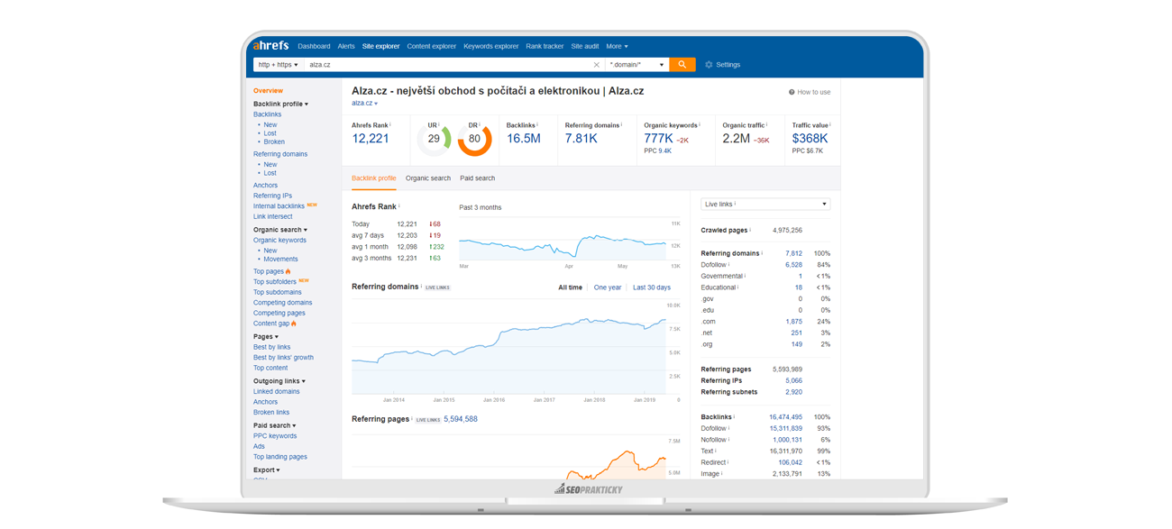Open Referring IPs in the sidebar
Viewport: 1172px width, 529px height.
(x=272, y=196)
